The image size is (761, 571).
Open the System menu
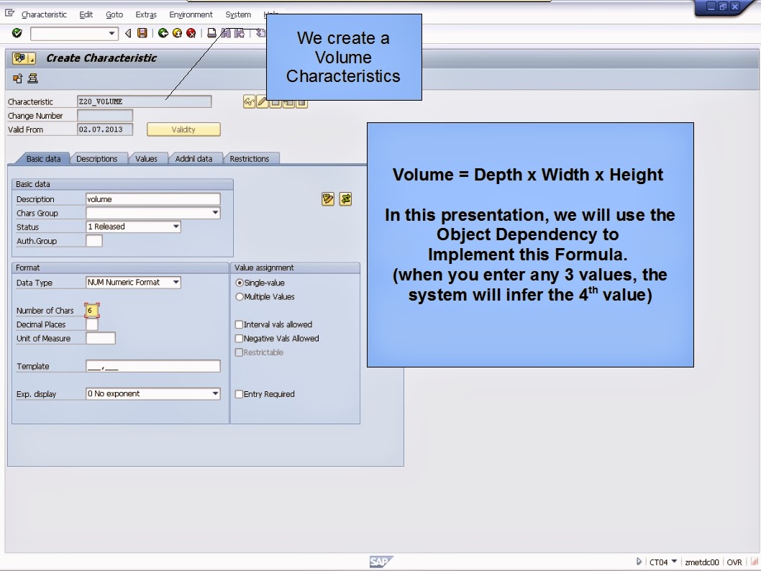[x=238, y=14]
